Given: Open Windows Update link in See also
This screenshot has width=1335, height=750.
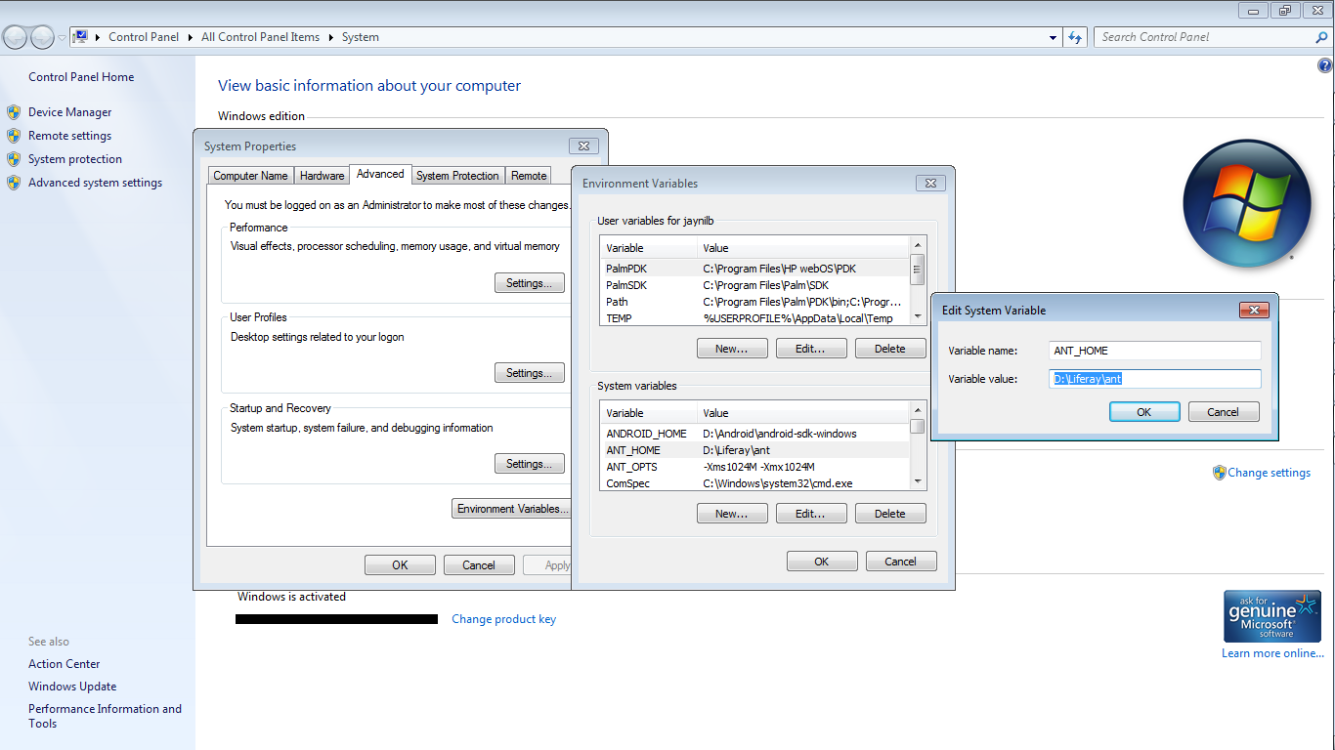Looking at the screenshot, I should pos(72,687).
